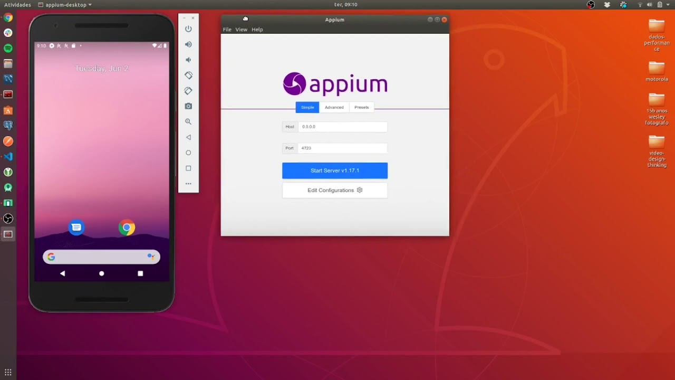
Task: Open Appium Help menu
Action: tap(257, 30)
